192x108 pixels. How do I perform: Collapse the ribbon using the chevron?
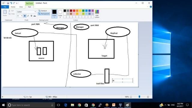point(148,7)
